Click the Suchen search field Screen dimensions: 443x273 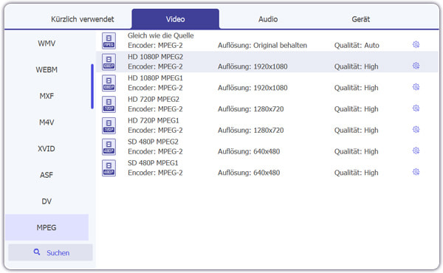pos(50,252)
